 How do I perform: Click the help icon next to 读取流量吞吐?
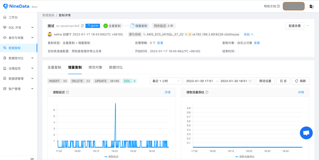coord(207,92)
